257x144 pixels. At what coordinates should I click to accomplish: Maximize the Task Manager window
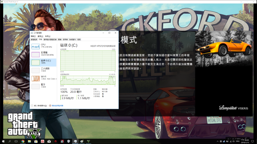(x=109, y=33)
